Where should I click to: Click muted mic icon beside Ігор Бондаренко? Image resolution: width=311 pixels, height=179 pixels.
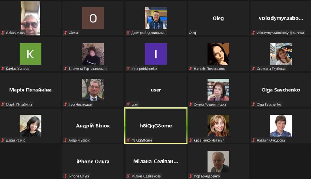coord(190,176)
